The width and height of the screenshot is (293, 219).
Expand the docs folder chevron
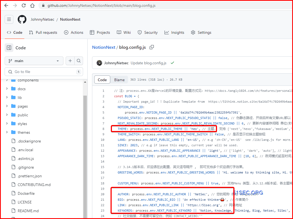(x=7, y=89)
